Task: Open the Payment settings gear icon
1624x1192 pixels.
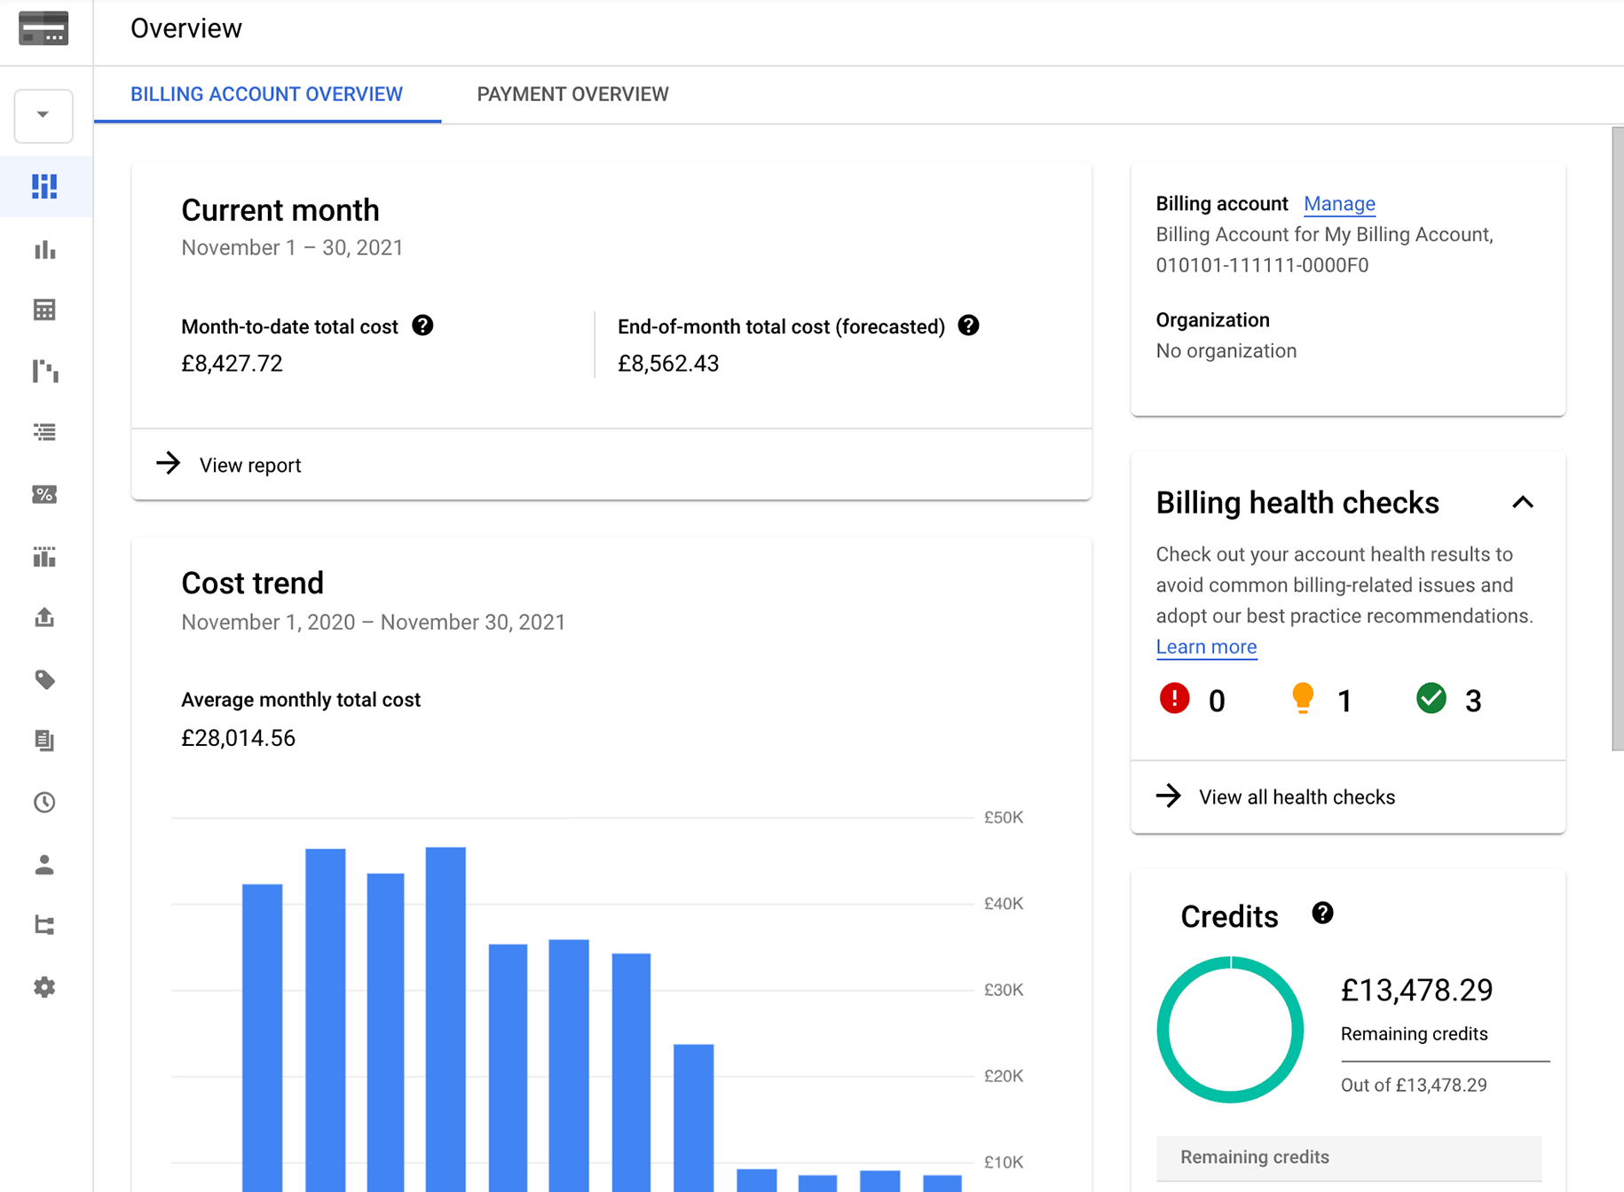Action: (44, 987)
